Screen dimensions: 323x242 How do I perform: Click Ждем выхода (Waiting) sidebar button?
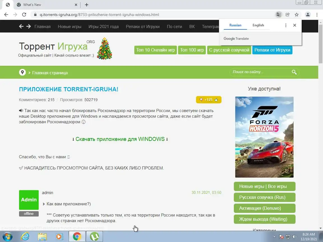click(x=264, y=219)
